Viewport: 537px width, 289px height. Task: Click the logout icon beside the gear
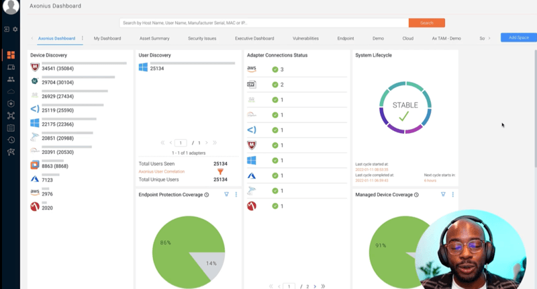(7, 30)
